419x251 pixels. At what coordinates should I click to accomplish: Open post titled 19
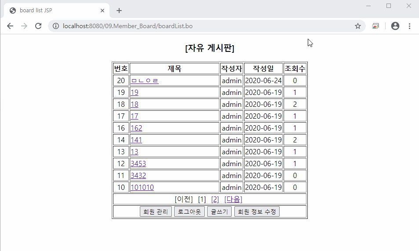click(x=135, y=92)
